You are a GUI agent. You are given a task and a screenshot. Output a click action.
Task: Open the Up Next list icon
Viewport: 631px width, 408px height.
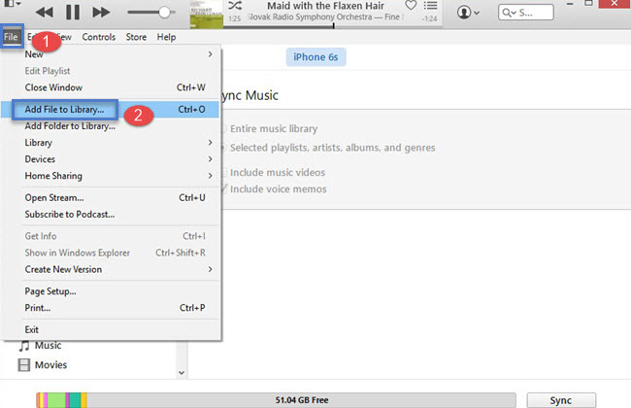(430, 6)
